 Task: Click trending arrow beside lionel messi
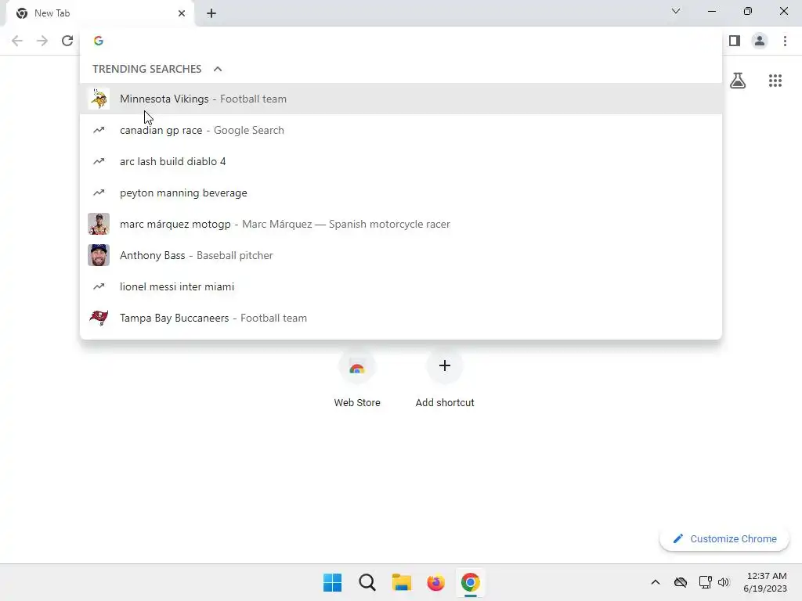tap(99, 286)
